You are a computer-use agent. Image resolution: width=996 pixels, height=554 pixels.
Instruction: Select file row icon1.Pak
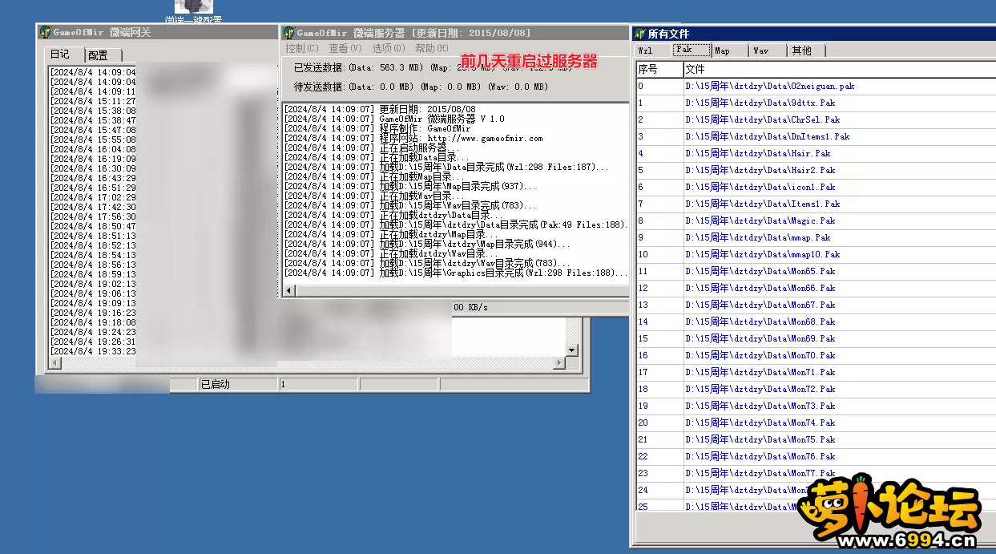(816, 187)
